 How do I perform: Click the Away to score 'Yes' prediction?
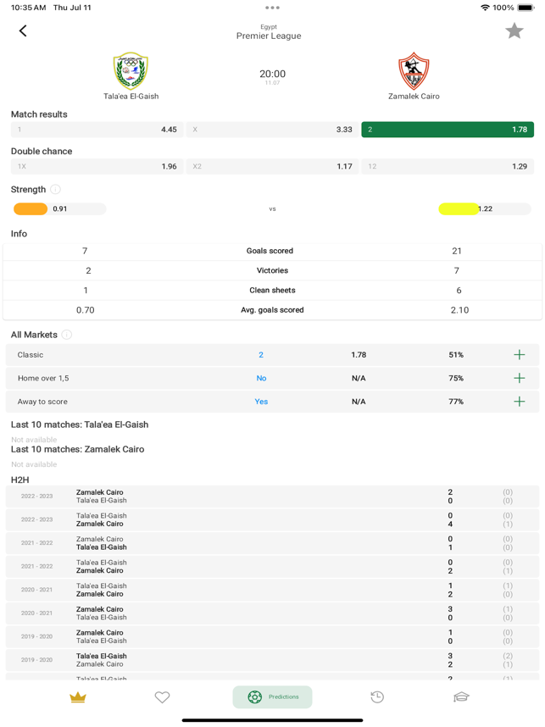tap(261, 402)
